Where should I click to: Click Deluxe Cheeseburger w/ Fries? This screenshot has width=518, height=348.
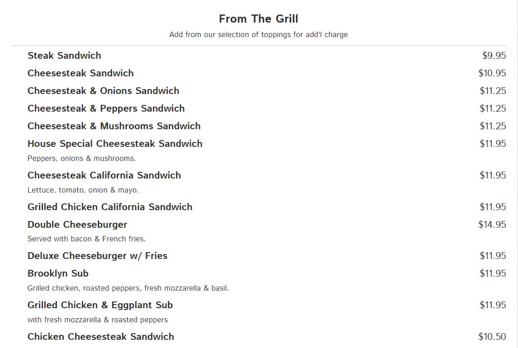[97, 256]
